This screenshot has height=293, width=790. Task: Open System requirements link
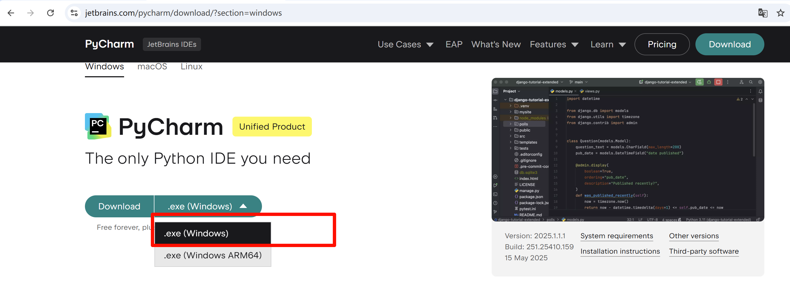click(x=617, y=236)
